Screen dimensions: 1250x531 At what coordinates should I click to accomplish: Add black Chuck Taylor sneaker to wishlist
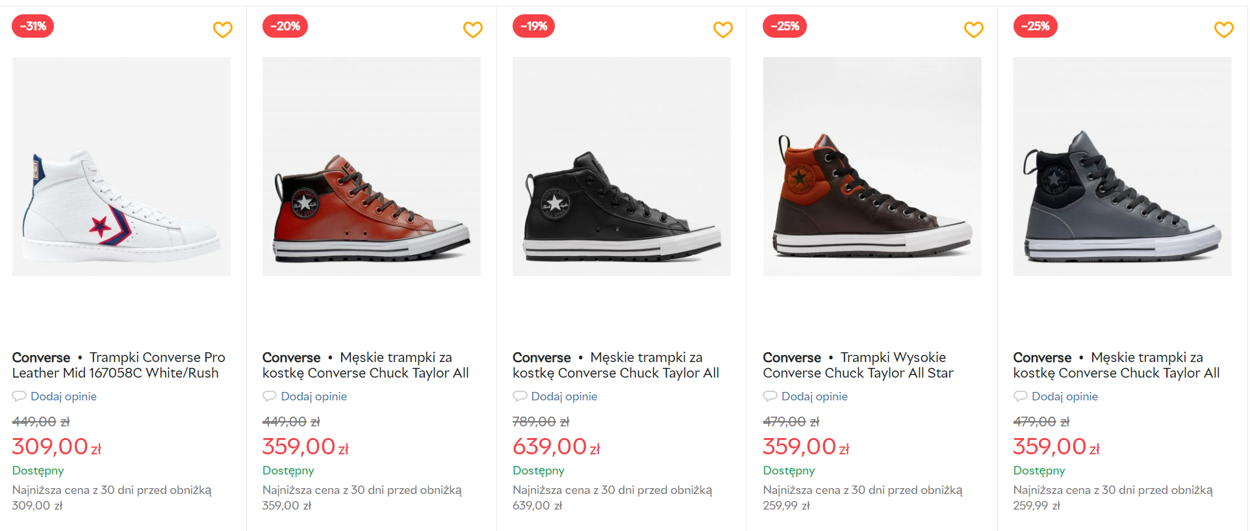pyautogui.click(x=722, y=29)
